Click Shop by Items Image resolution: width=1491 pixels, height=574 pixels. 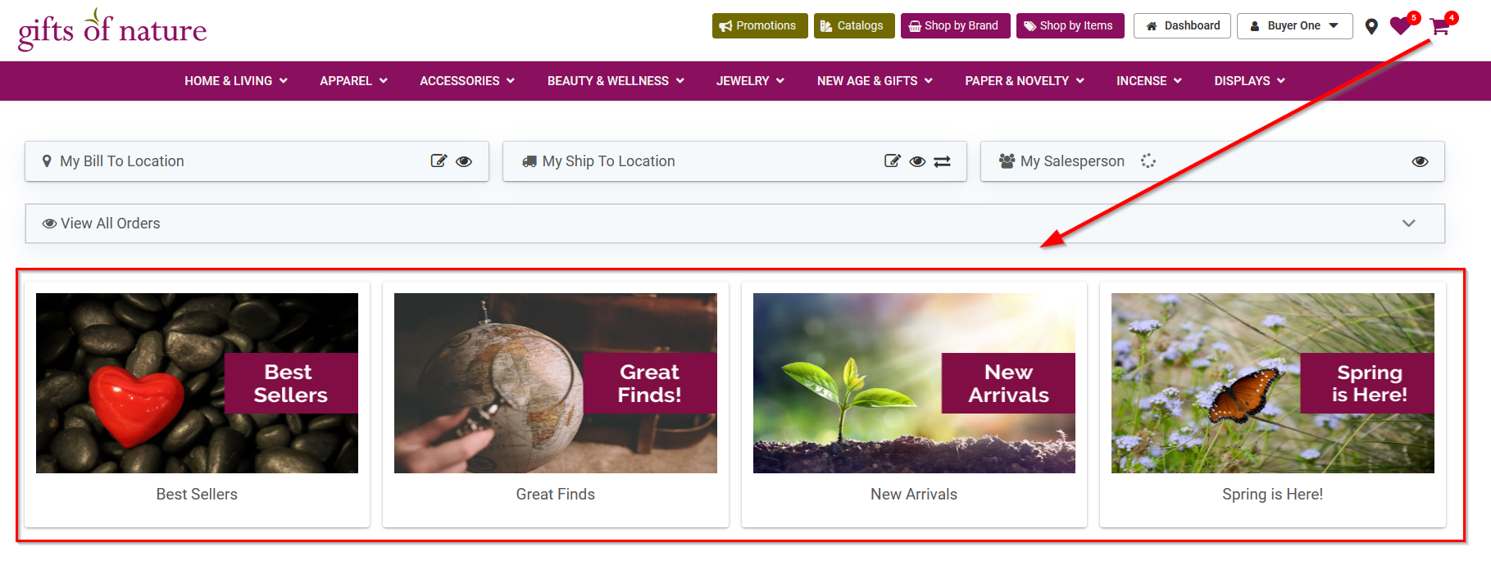click(x=1071, y=26)
